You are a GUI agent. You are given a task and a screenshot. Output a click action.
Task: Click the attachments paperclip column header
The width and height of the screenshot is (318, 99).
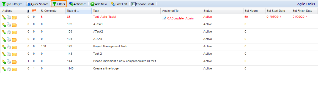pyautogui.click(x=28, y=11)
